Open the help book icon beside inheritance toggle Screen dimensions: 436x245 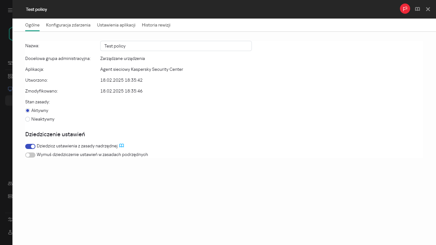[122, 146]
